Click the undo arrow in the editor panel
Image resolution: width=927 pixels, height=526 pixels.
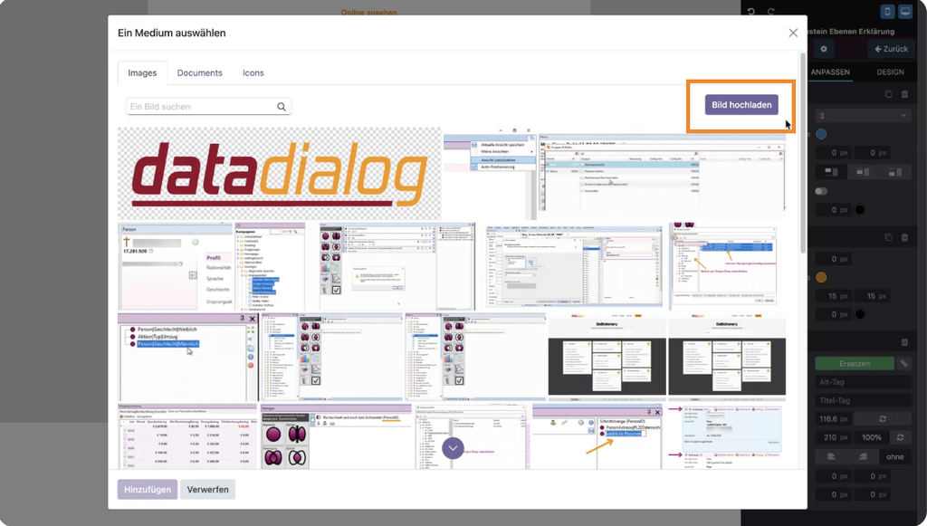(x=750, y=11)
